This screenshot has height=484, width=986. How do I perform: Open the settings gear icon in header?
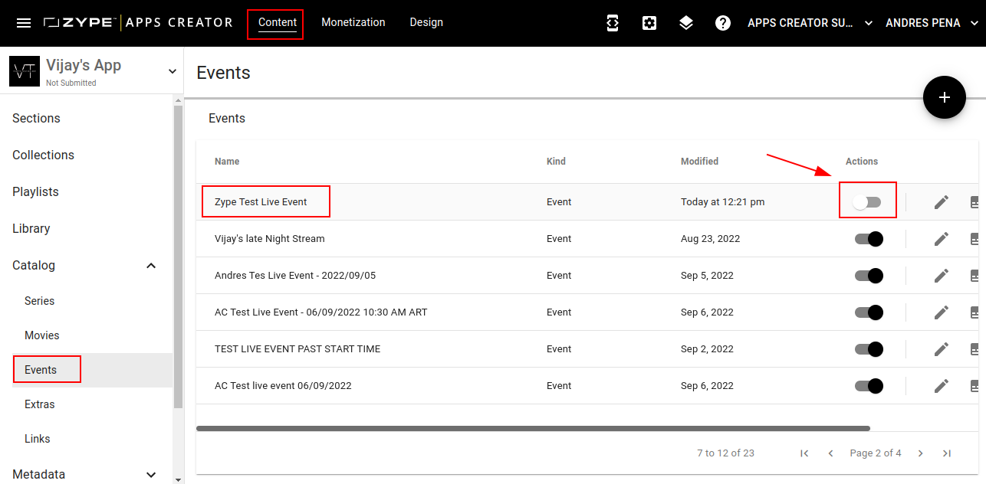click(x=649, y=23)
